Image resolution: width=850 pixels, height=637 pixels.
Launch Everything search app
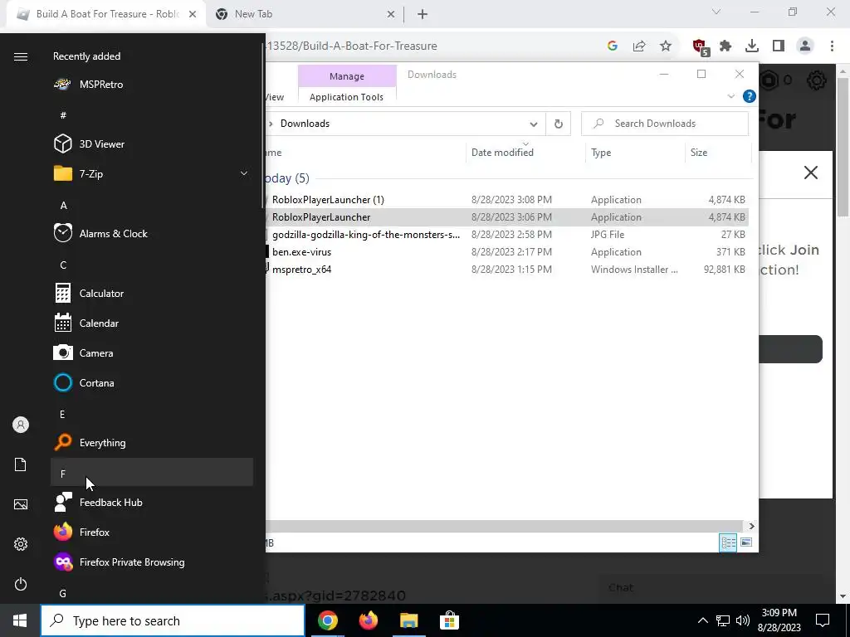coord(152,443)
